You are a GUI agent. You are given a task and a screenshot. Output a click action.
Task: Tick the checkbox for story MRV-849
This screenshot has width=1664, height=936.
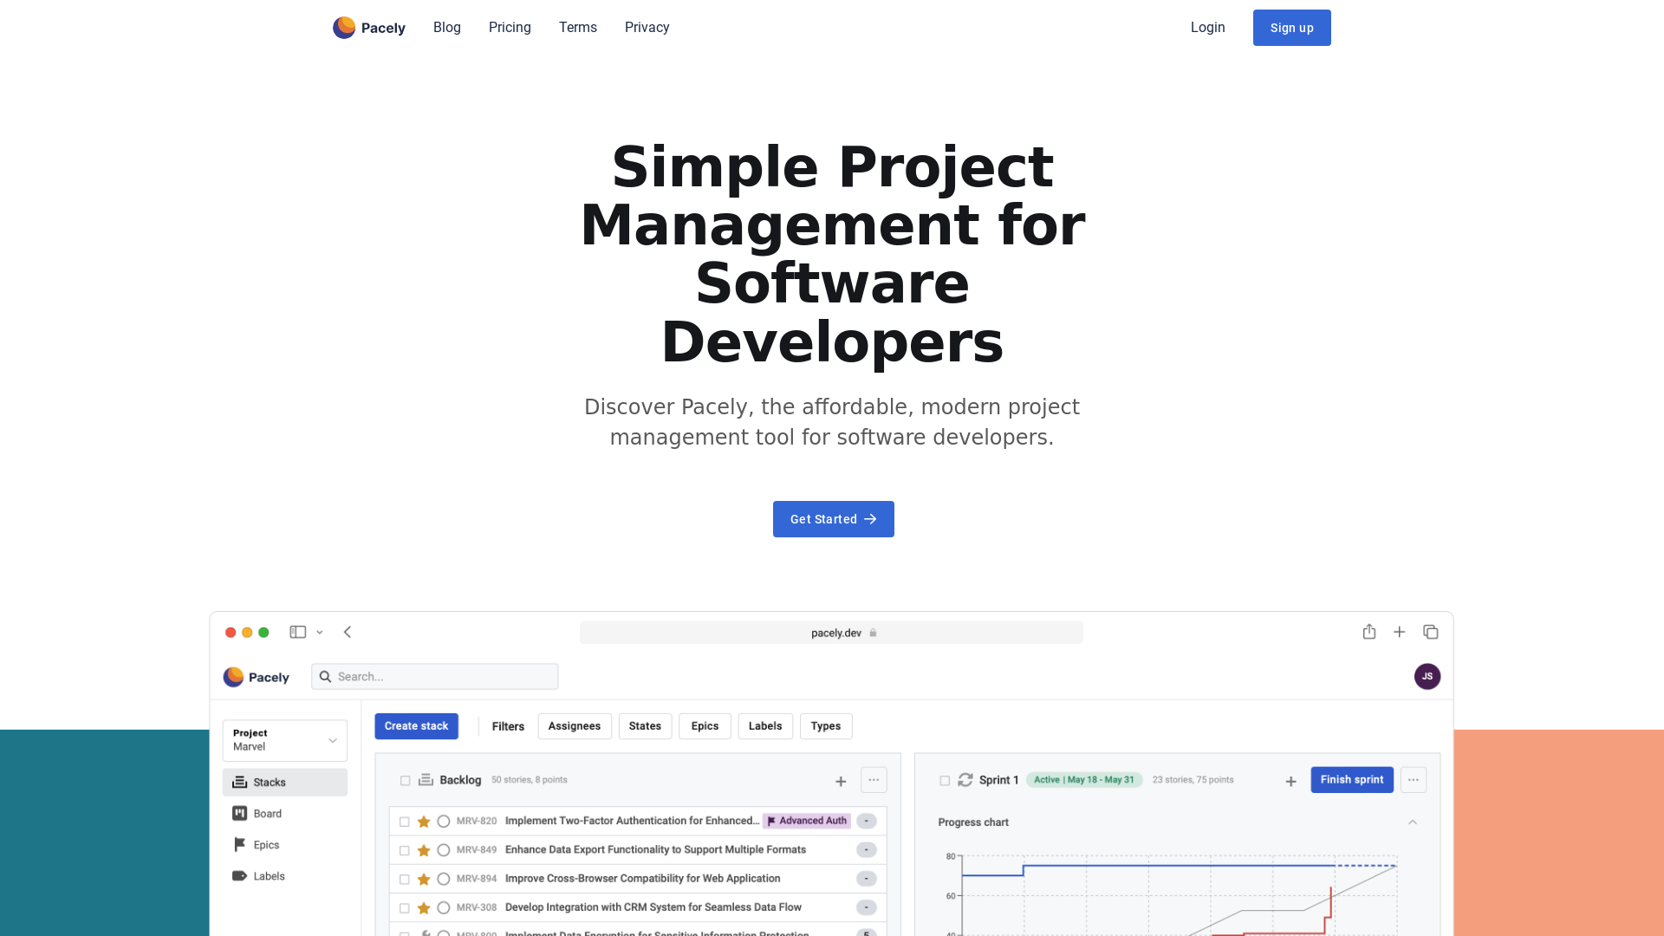404,850
